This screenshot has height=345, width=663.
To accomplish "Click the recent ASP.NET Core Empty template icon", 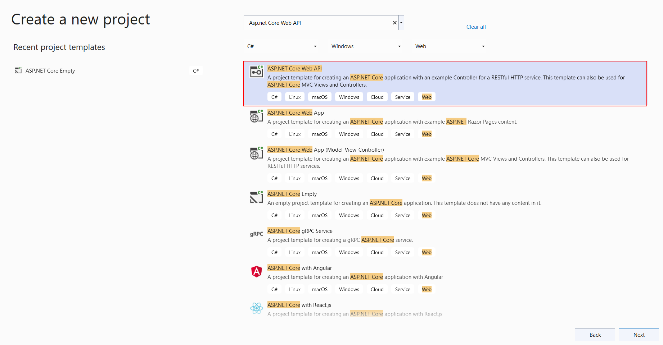I will (x=18, y=70).
